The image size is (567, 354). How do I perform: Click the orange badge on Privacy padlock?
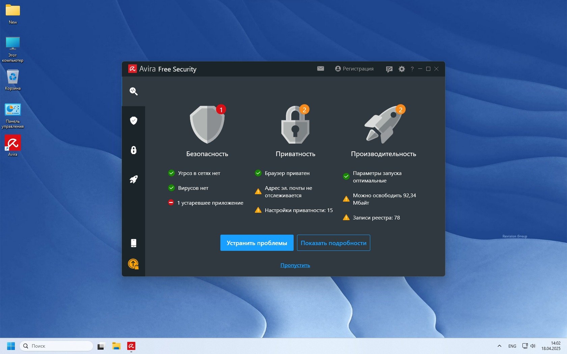304,110
